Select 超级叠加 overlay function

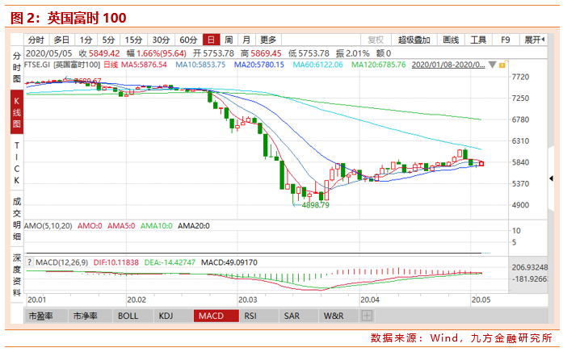click(414, 40)
